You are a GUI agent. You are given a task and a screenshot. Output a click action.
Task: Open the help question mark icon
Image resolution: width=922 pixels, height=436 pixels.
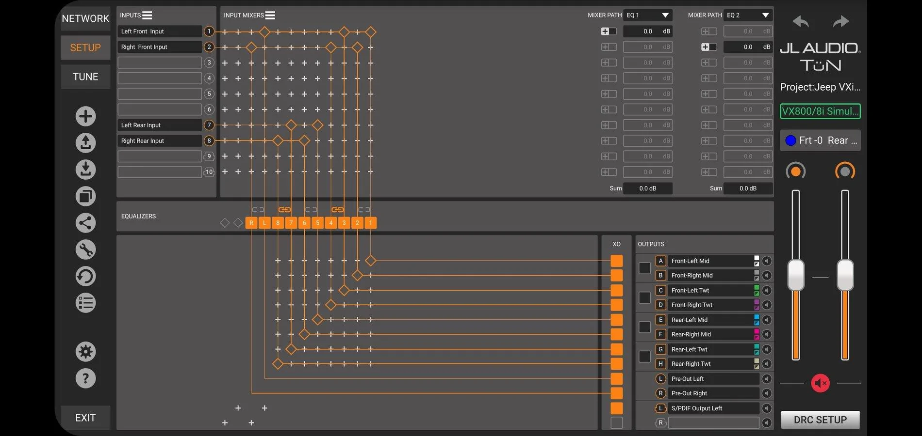85,378
